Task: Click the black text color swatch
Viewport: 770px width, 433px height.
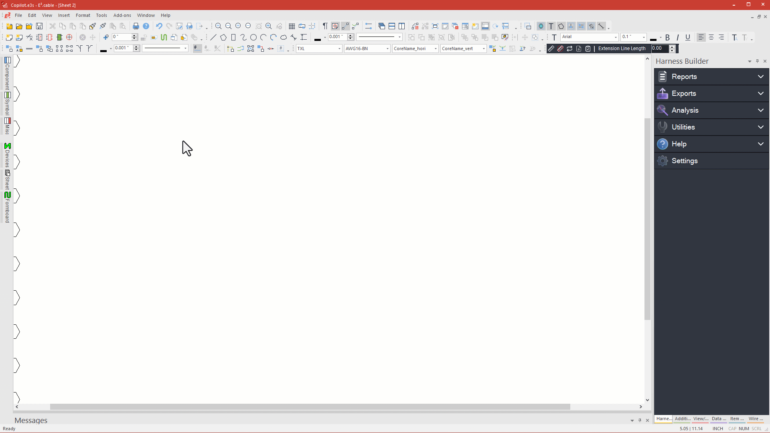Action: (x=653, y=38)
